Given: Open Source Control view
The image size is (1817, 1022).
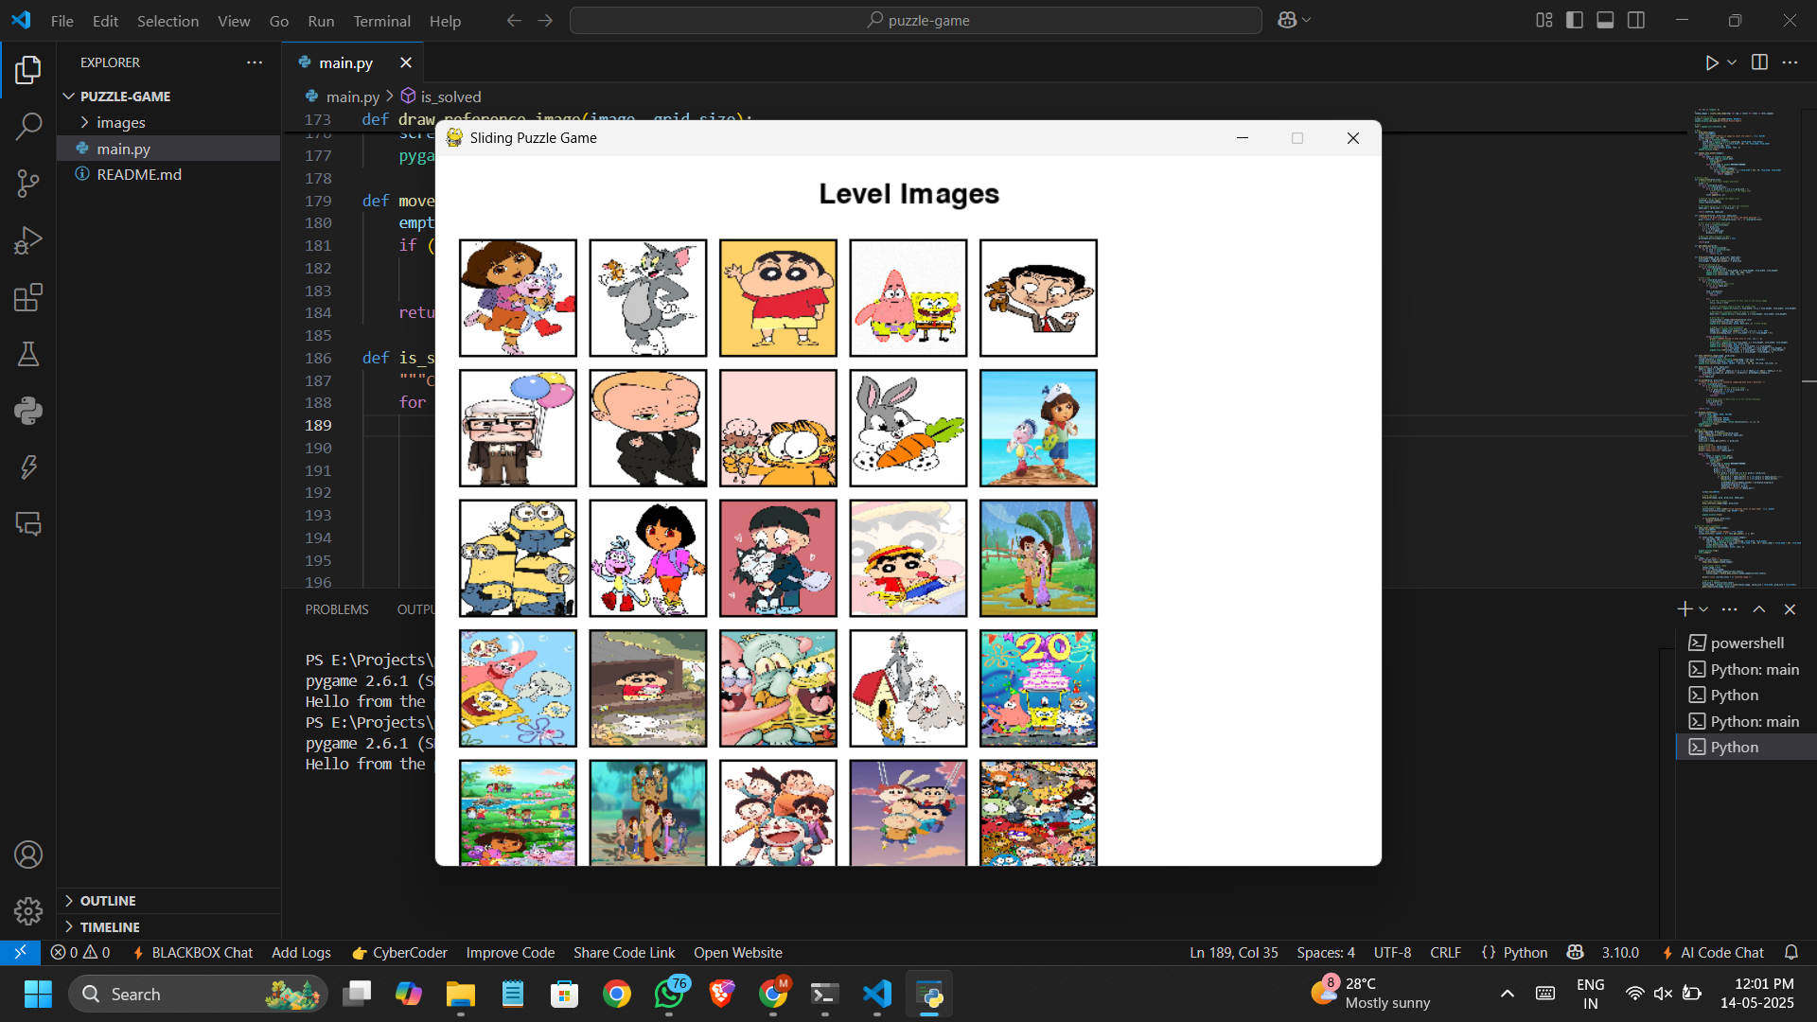Looking at the screenshot, I should pos(28,184).
